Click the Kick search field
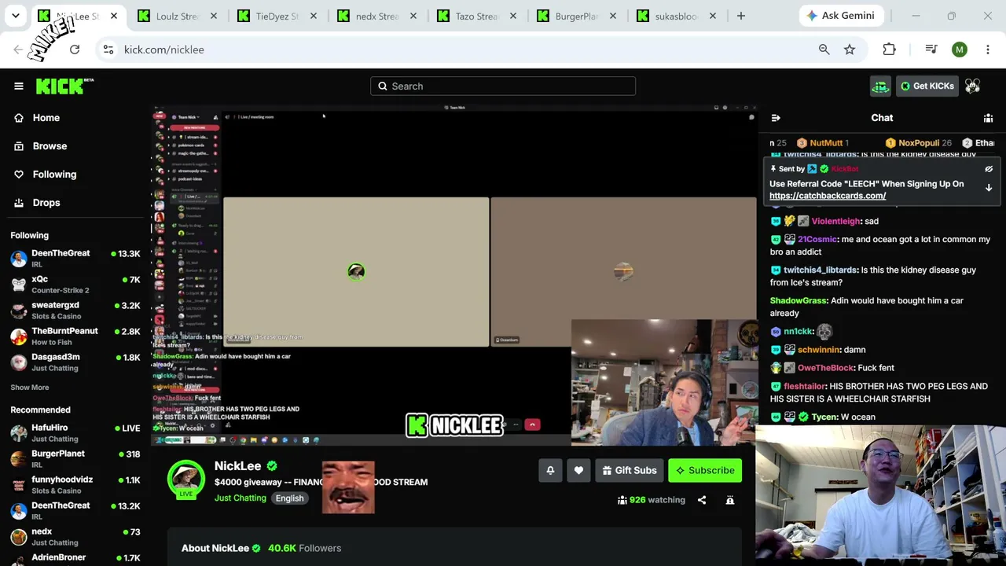The image size is (1006, 566). 503,86
